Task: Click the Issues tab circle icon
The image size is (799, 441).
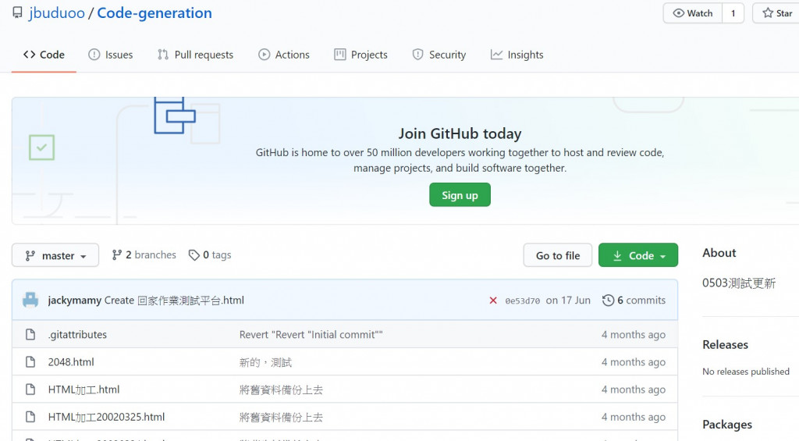Action: (x=94, y=55)
